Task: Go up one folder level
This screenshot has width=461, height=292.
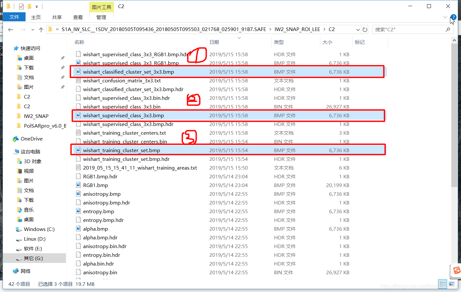Action: [x=41, y=30]
